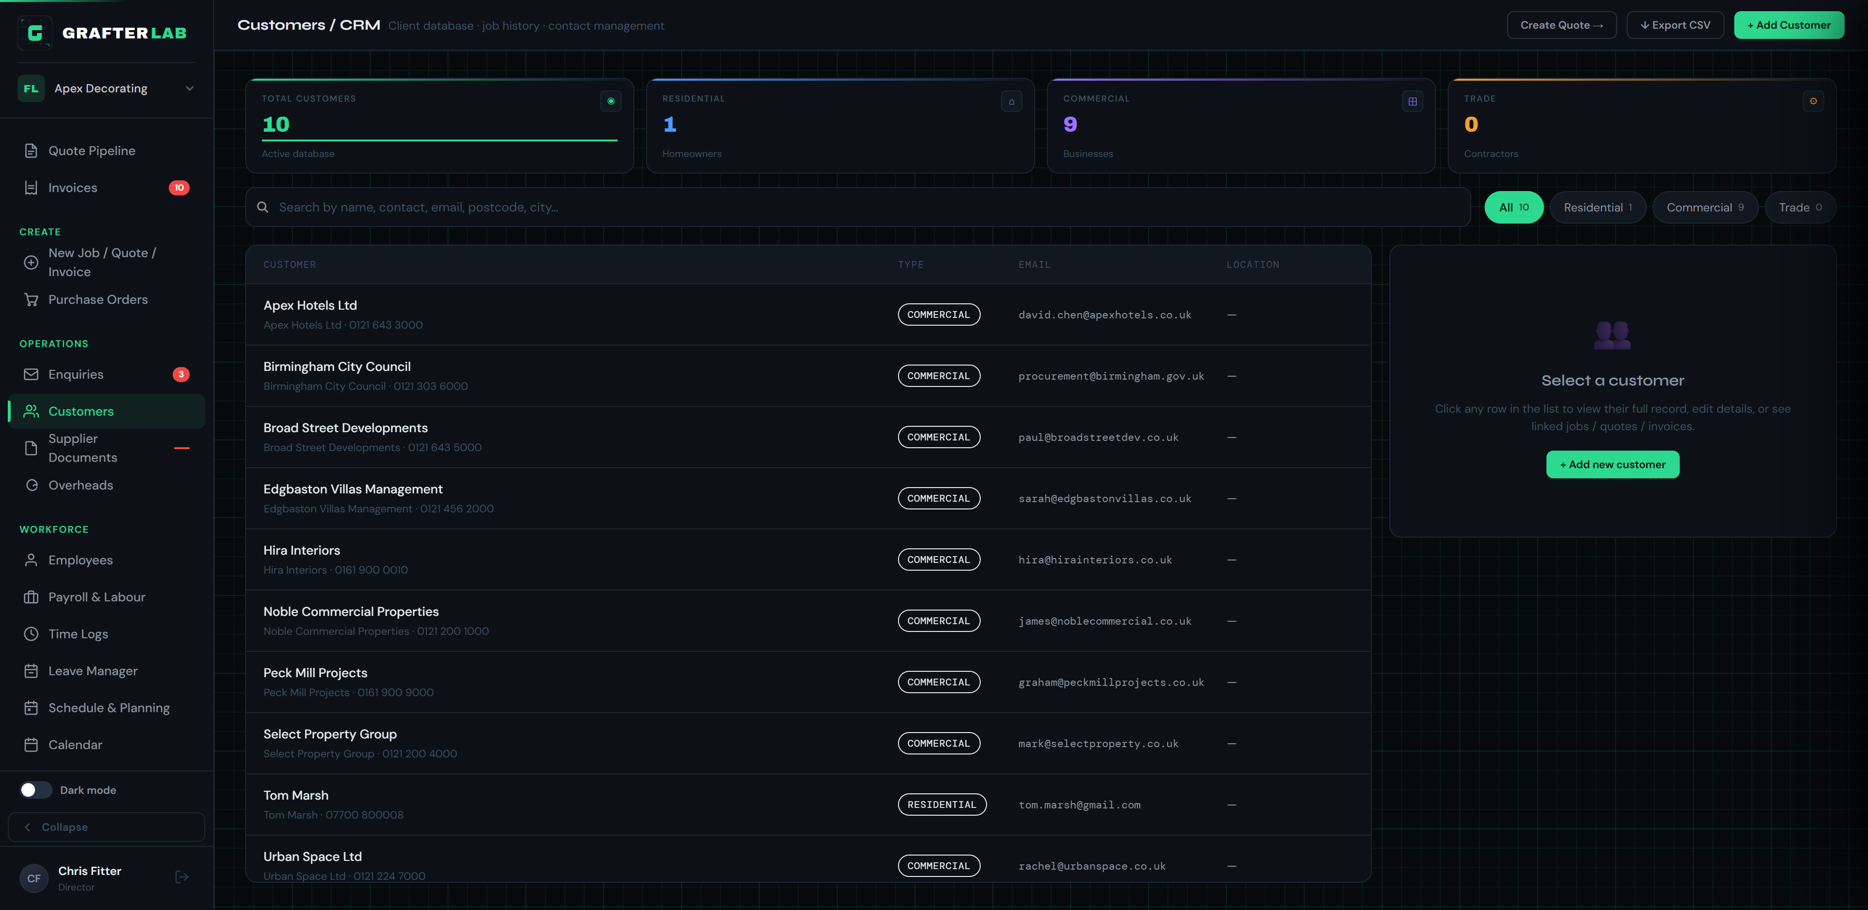The height and width of the screenshot is (910, 1868).
Task: Click the Enquiries envelope icon
Action: click(31, 375)
